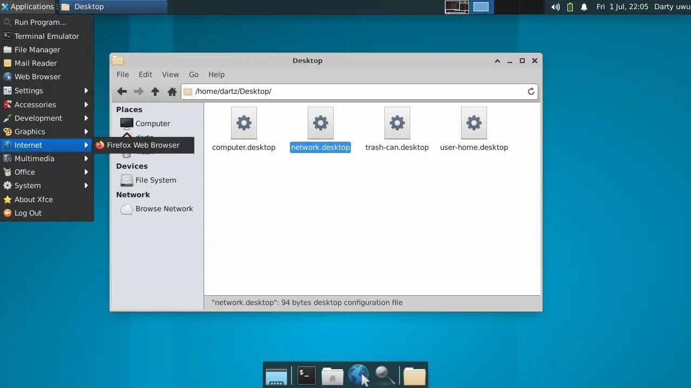Launch web browser globe in dock
The image size is (691, 388).
358,375
